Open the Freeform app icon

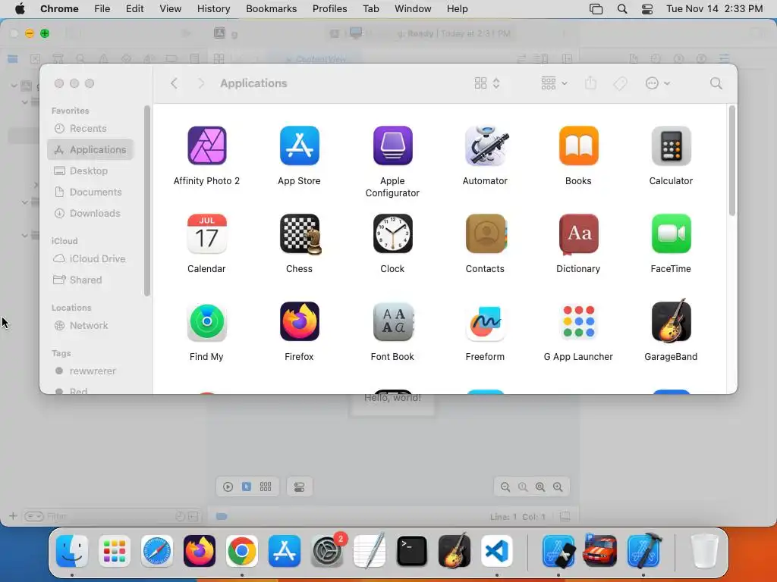point(485,321)
